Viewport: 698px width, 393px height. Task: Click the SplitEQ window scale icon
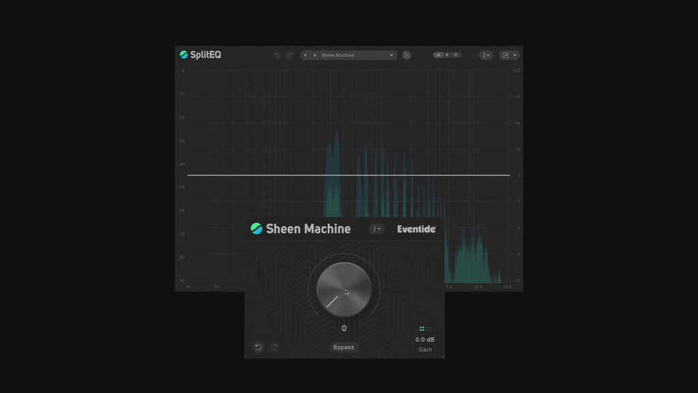coord(505,55)
